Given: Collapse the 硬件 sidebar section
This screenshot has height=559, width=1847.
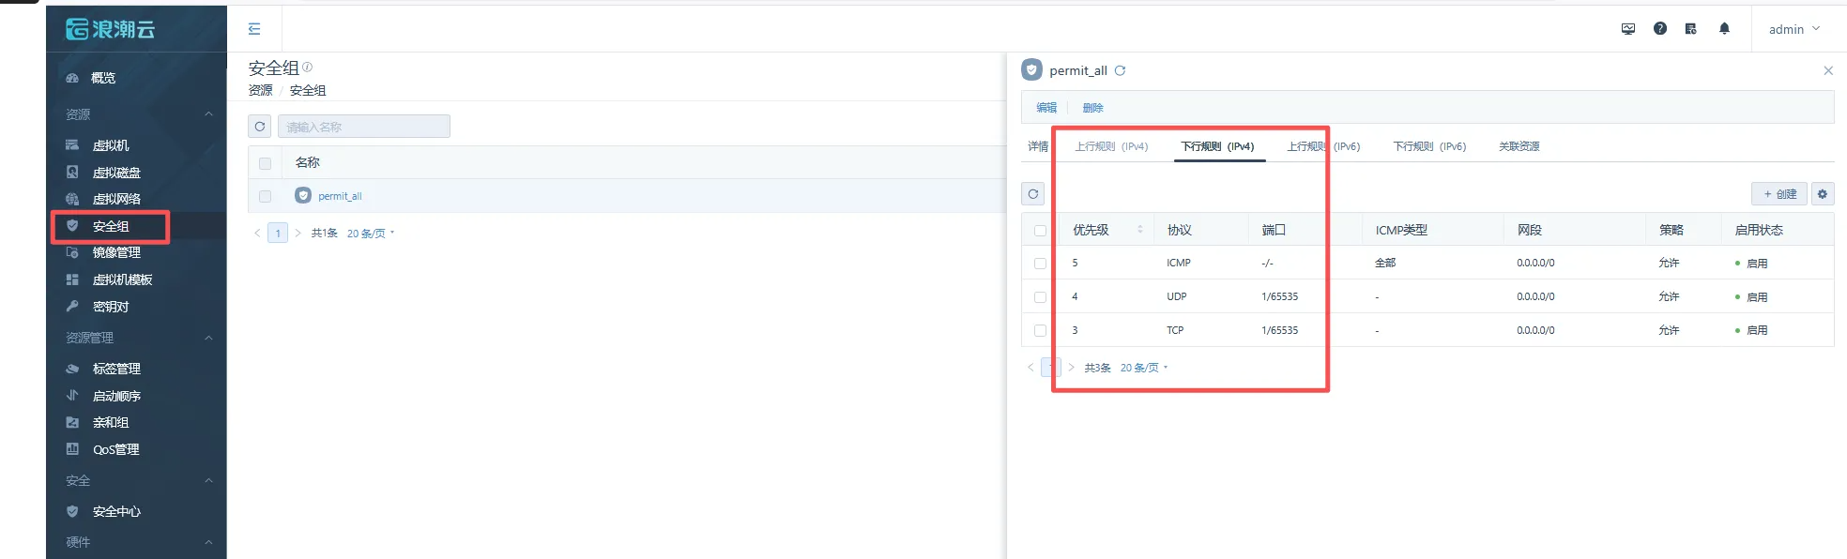Looking at the screenshot, I should tap(209, 542).
